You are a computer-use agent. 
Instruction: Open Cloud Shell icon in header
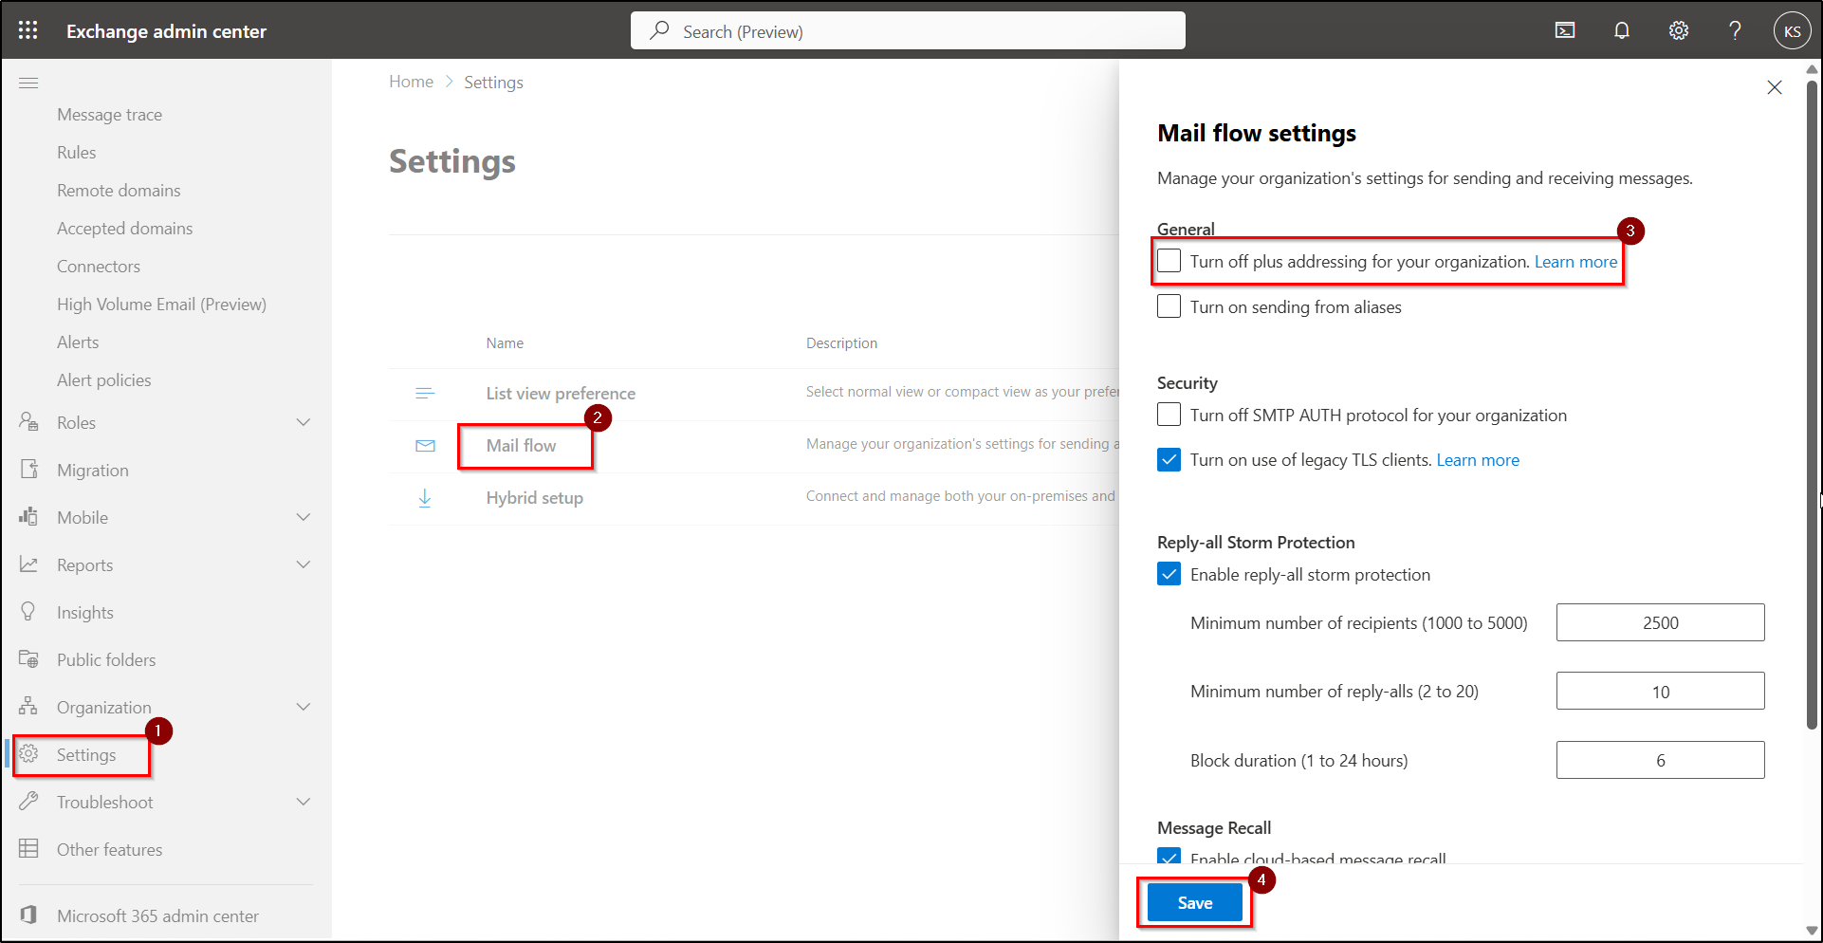1565,30
